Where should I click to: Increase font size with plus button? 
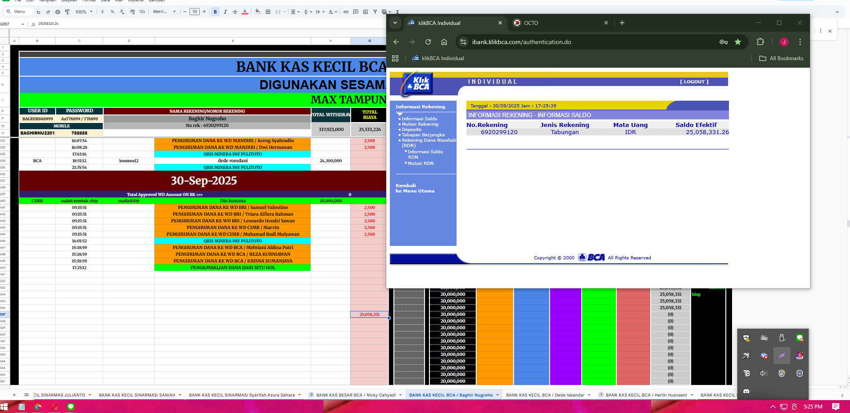tap(204, 12)
